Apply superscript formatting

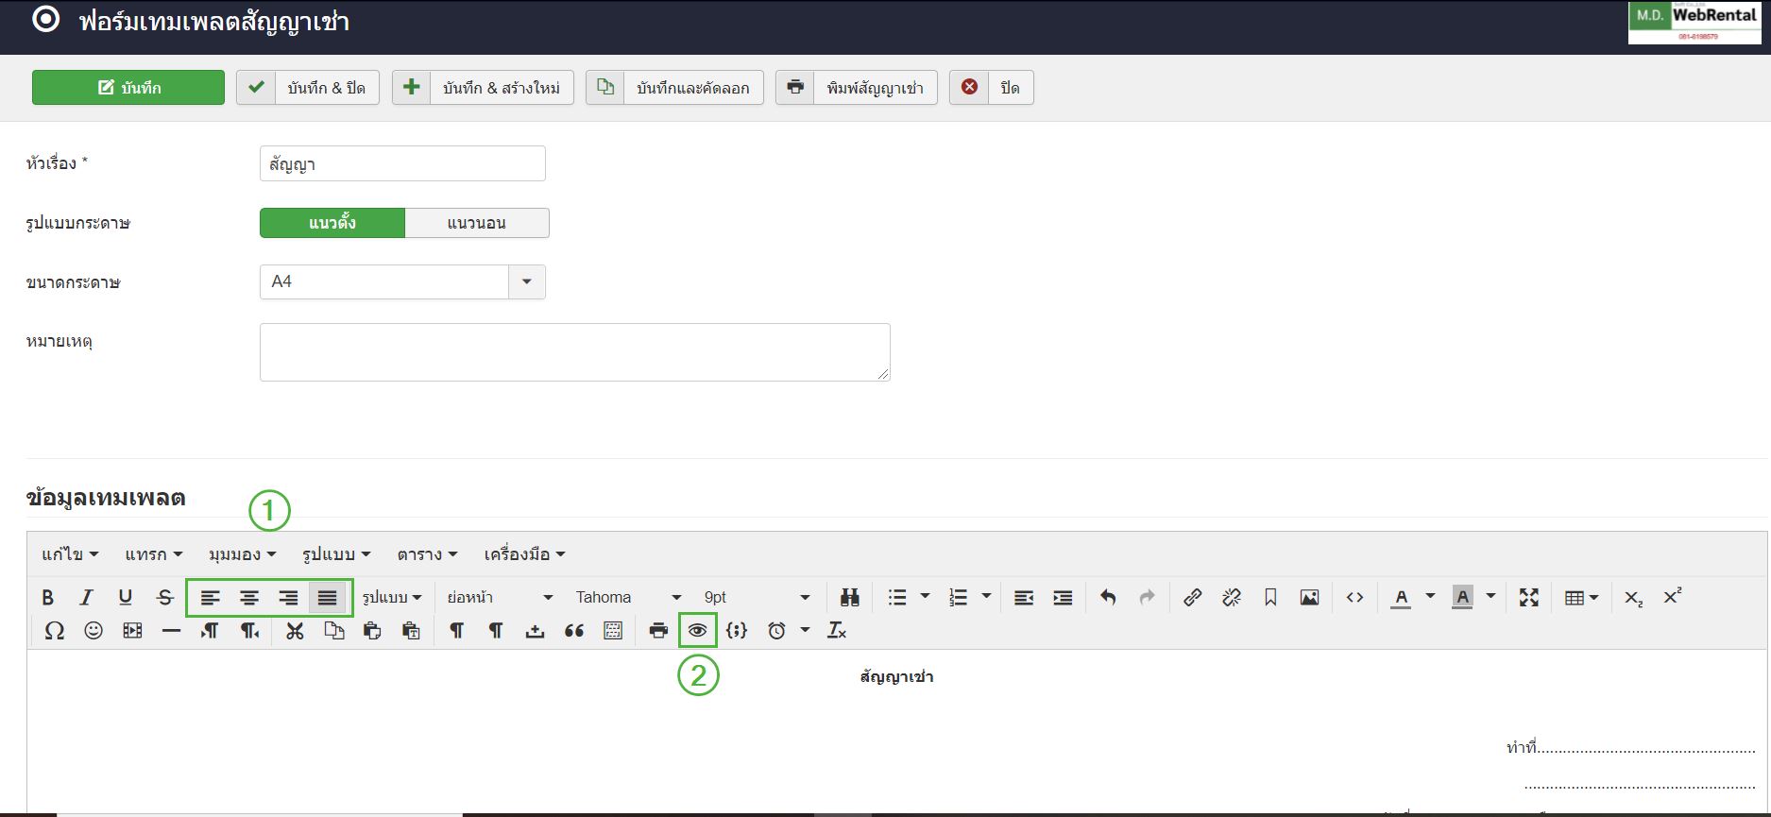1672,597
